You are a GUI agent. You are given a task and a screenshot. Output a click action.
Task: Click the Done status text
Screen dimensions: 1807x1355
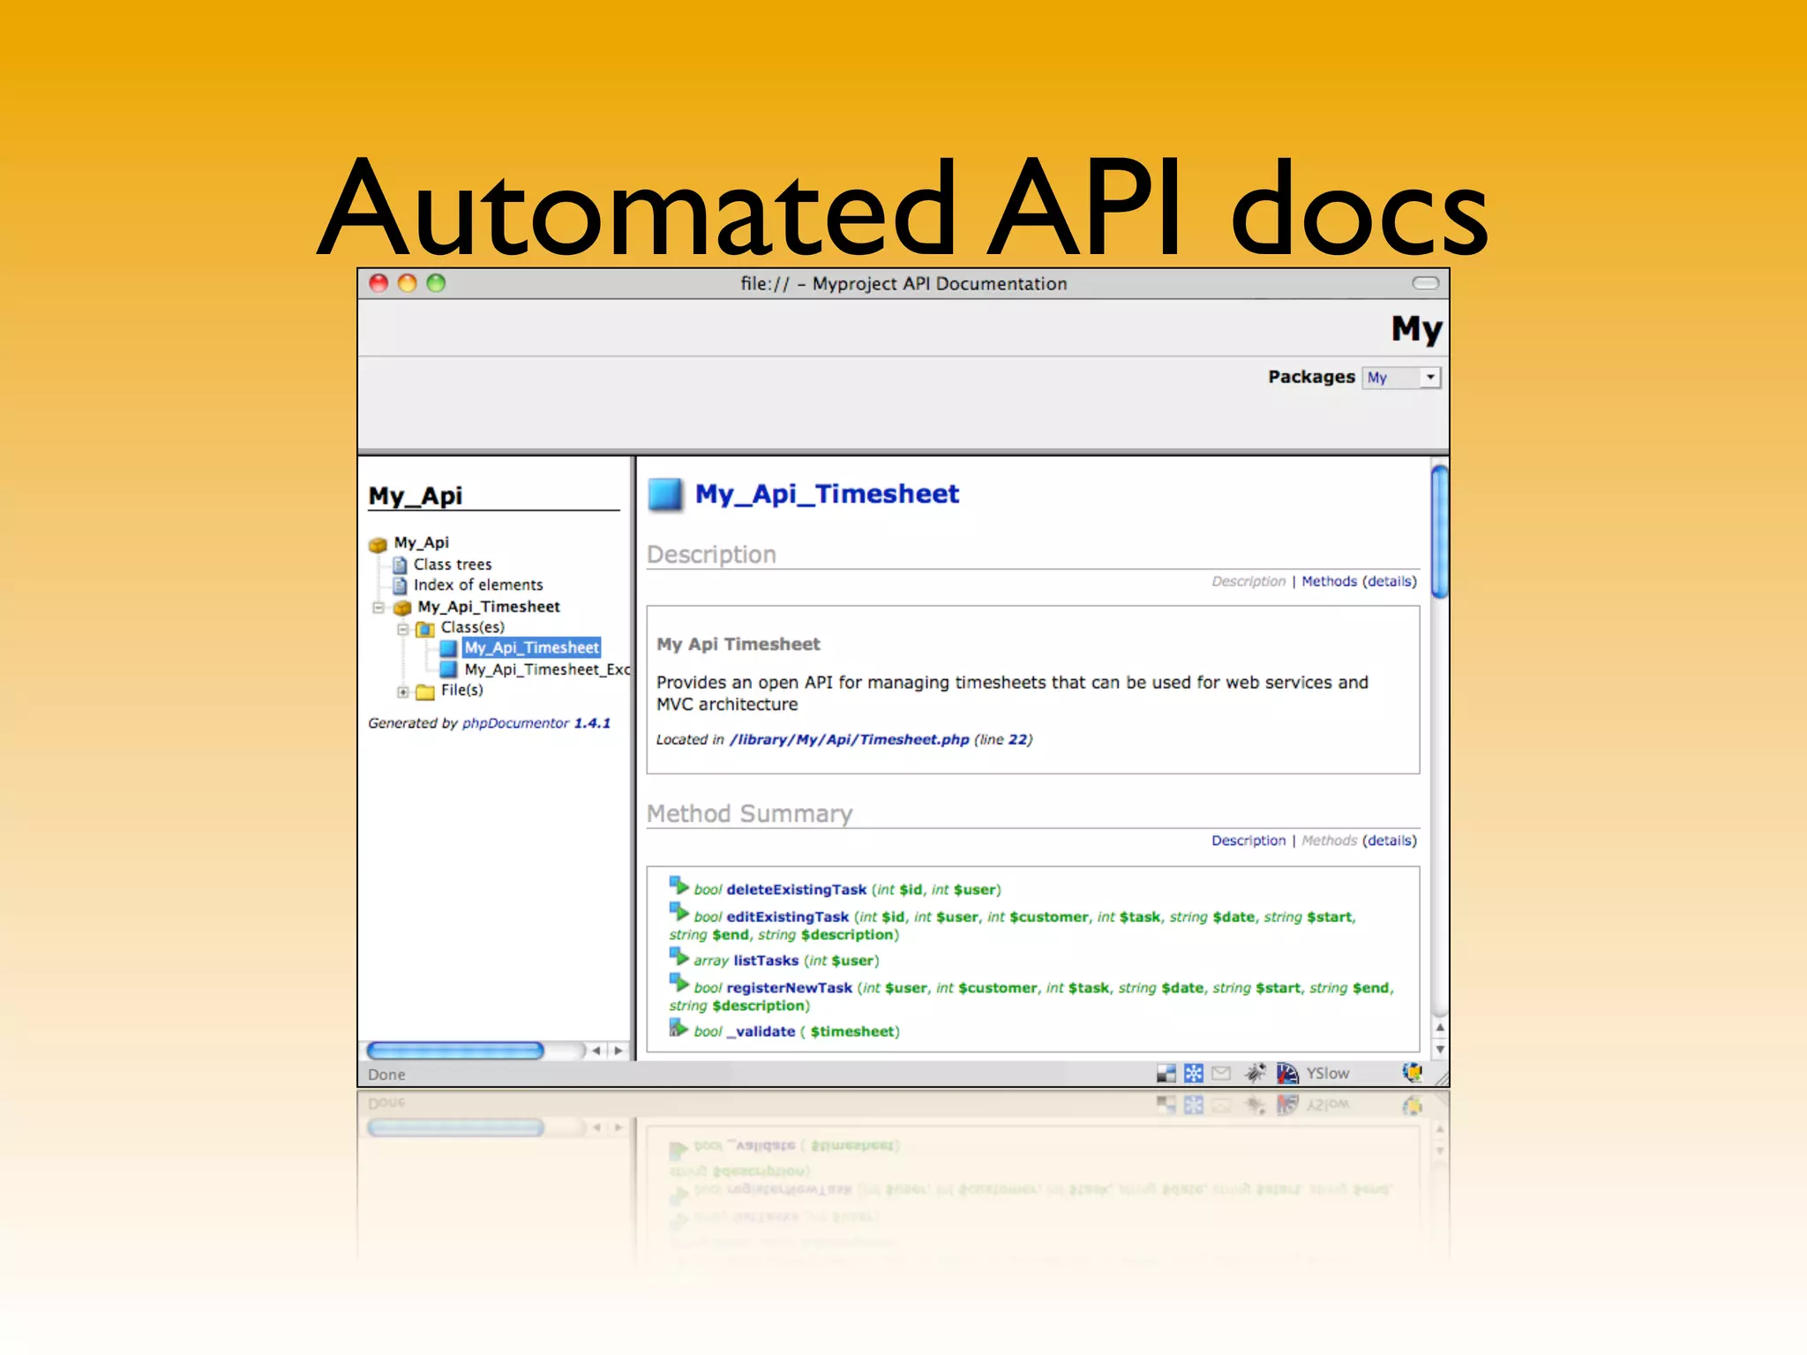click(386, 1074)
